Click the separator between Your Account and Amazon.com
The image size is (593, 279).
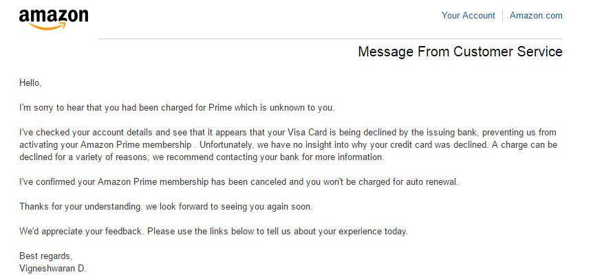click(x=503, y=16)
